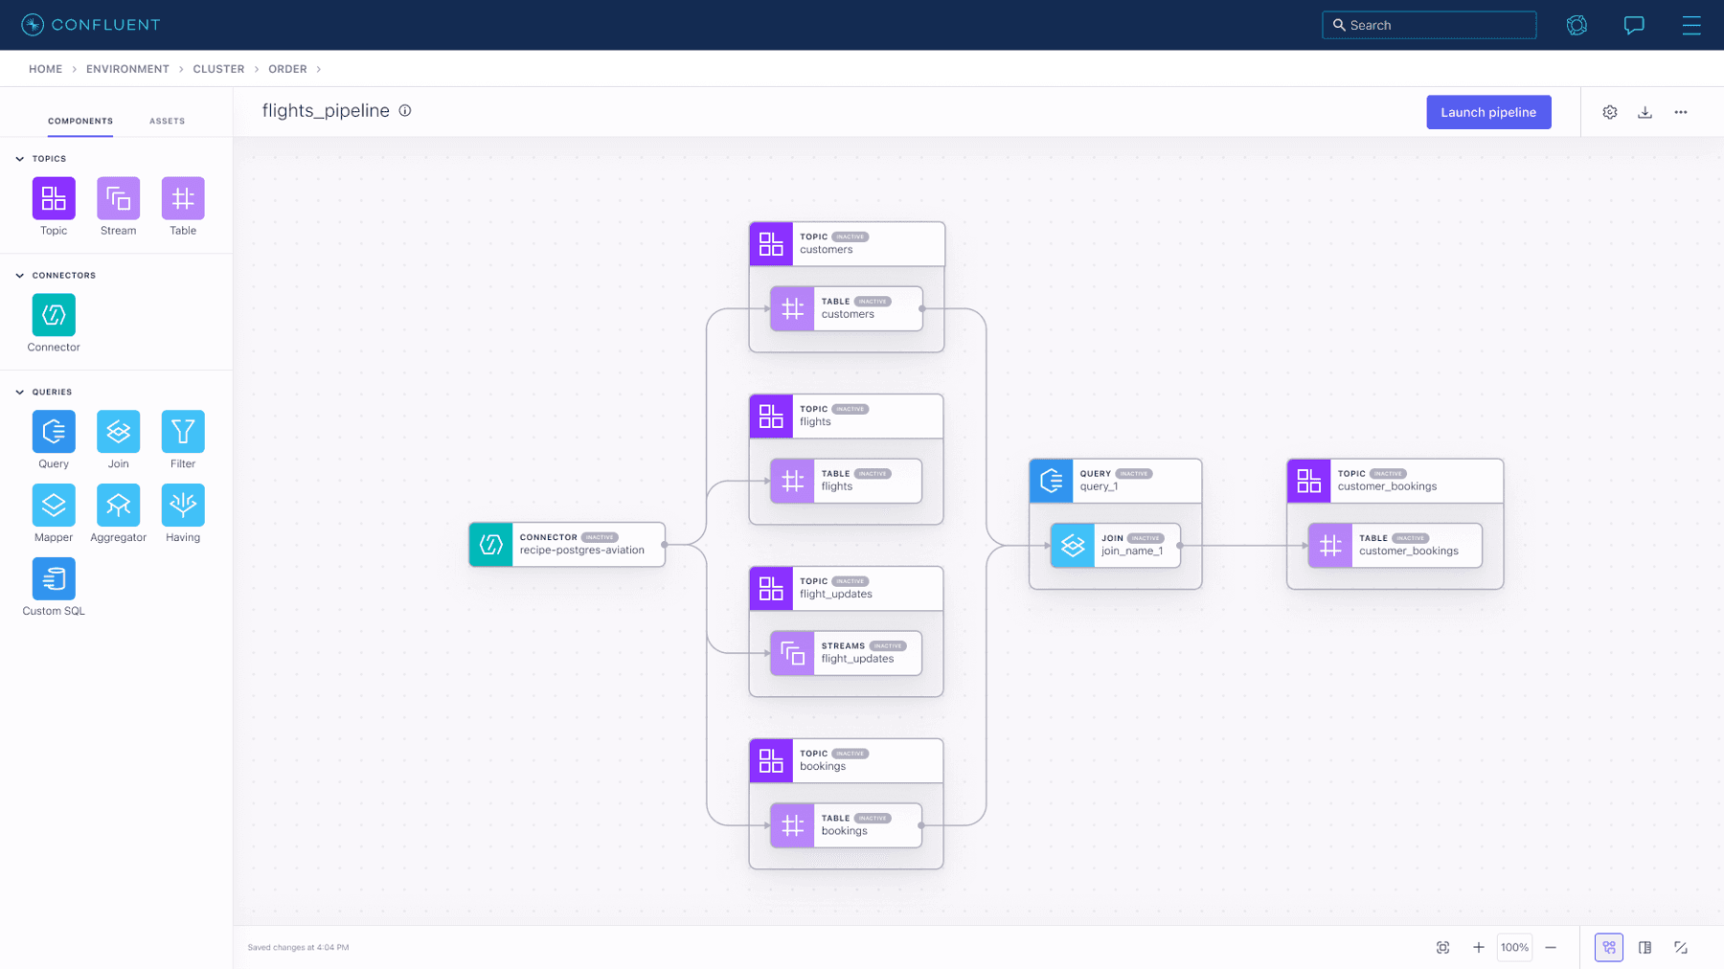Select the Stream component icon
The image size is (1724, 969).
tap(118, 198)
